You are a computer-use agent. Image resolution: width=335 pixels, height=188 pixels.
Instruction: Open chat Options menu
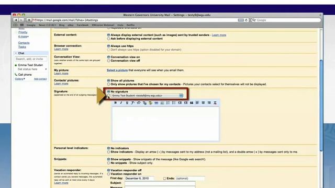tap(20, 79)
